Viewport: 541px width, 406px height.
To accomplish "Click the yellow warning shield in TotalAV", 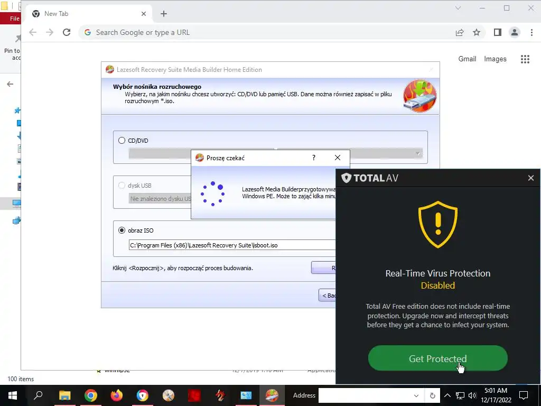I will point(438,224).
